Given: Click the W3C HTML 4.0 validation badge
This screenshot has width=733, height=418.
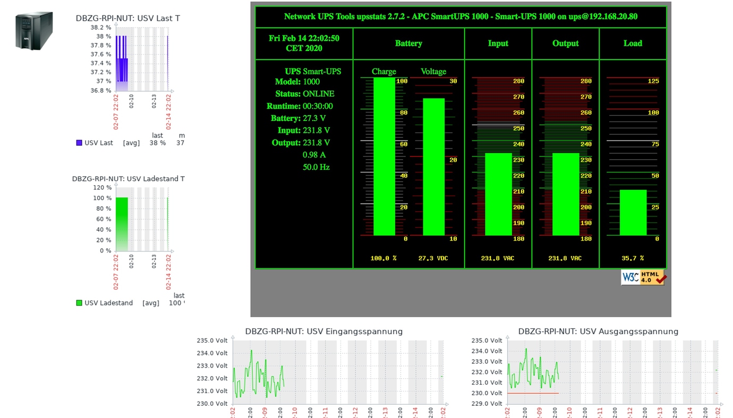Looking at the screenshot, I should pos(643,277).
